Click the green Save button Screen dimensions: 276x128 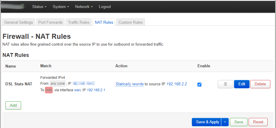(239, 122)
